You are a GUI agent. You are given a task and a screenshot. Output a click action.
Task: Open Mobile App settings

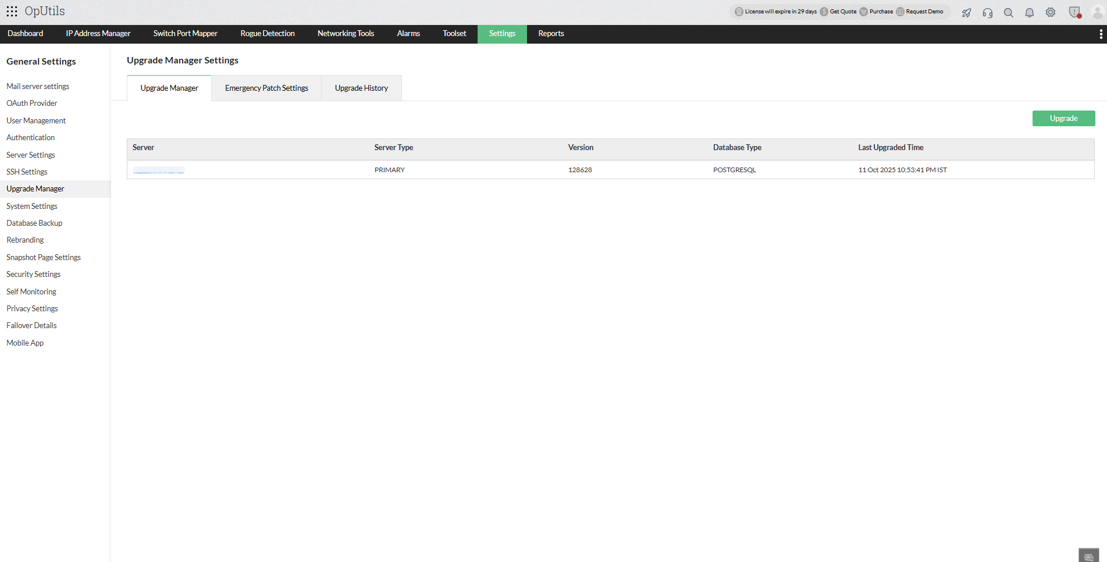pyautogui.click(x=25, y=343)
